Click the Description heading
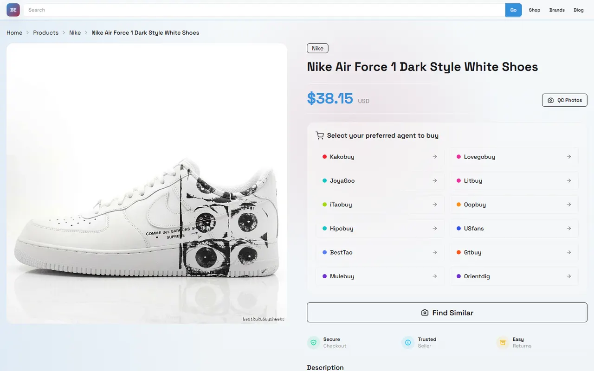Screen dimensions: 594x371 [325, 367]
